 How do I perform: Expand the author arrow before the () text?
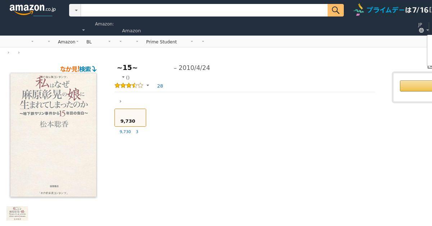123,77
